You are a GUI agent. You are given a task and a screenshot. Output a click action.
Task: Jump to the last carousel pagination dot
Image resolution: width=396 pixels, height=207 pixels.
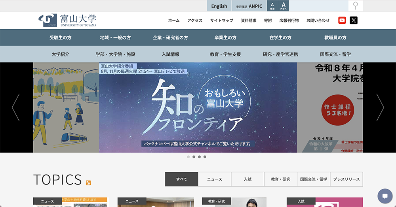click(x=205, y=157)
